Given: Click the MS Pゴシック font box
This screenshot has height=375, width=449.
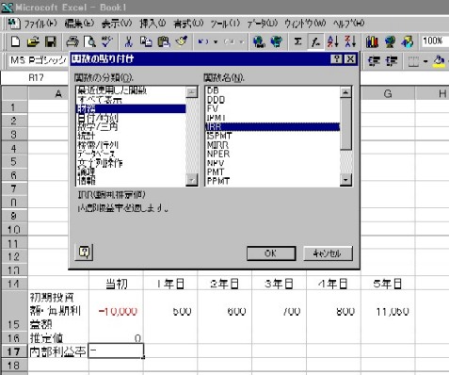Looking at the screenshot, I should pos(39,60).
